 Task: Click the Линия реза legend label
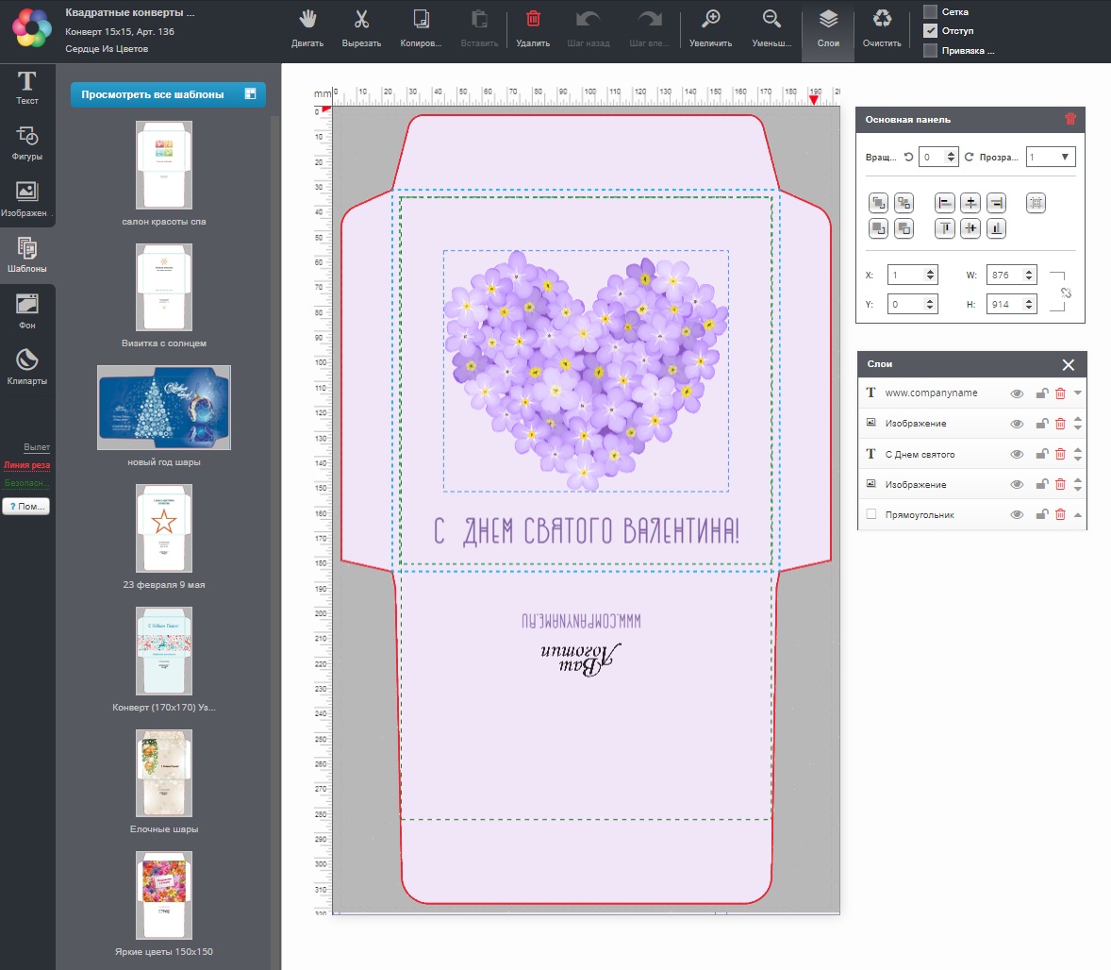(27, 465)
